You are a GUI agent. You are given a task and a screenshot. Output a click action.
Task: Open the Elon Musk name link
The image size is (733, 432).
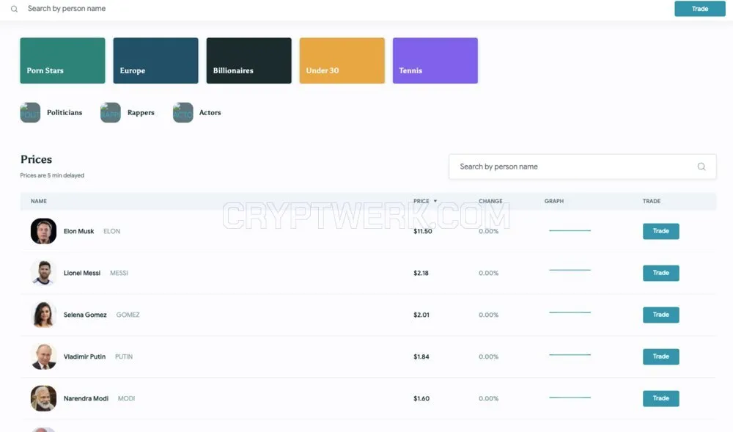pyautogui.click(x=78, y=232)
